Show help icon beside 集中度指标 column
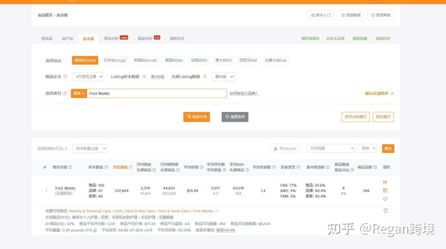 coord(328,167)
